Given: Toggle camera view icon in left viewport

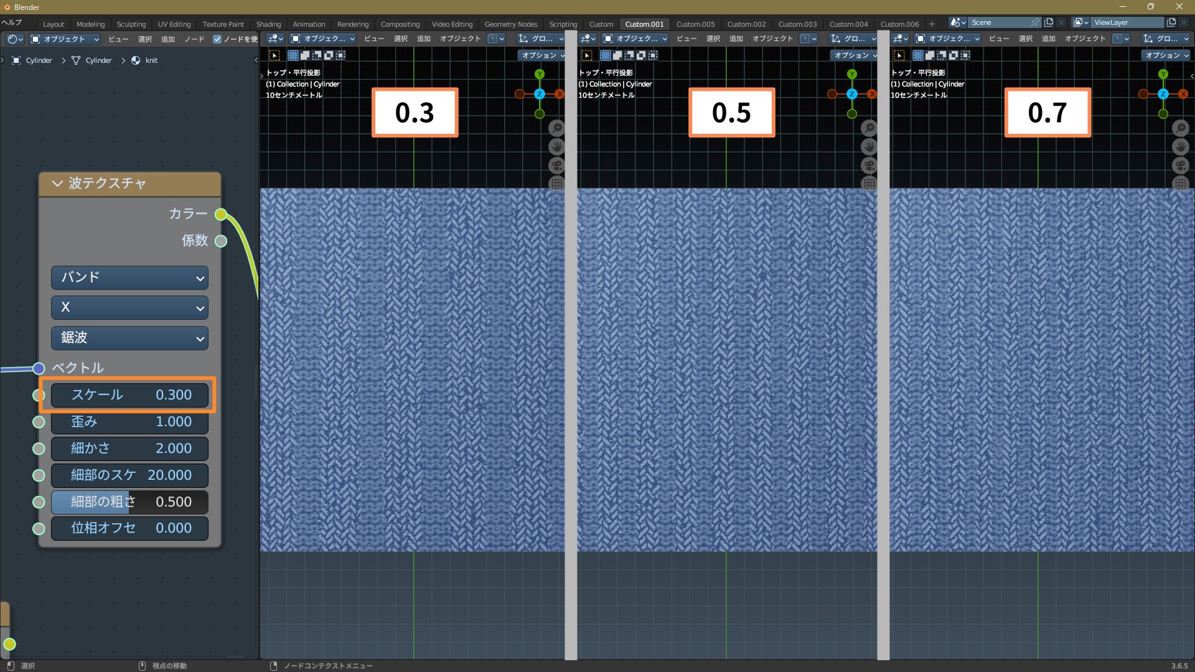Looking at the screenshot, I should 556,166.
